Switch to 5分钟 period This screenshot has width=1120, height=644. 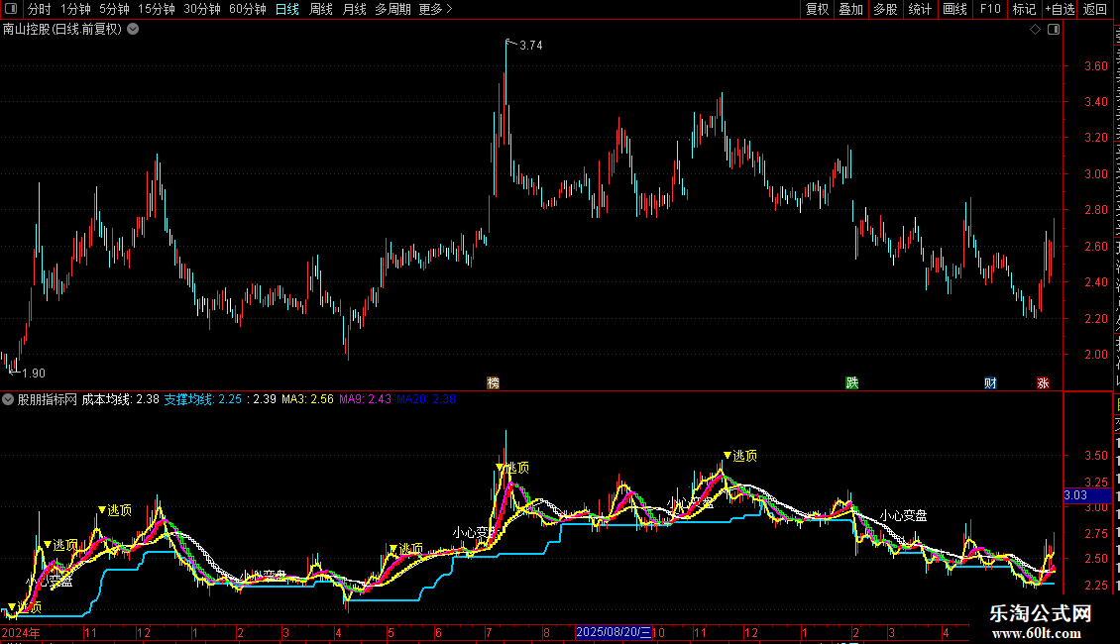point(114,9)
